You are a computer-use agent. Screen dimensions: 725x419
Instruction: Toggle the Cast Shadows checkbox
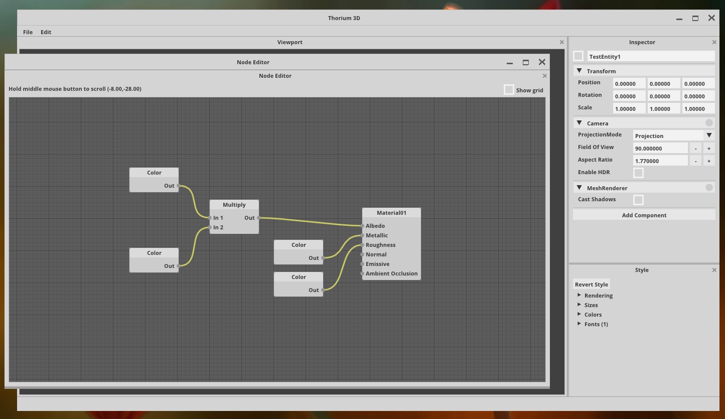click(x=638, y=200)
